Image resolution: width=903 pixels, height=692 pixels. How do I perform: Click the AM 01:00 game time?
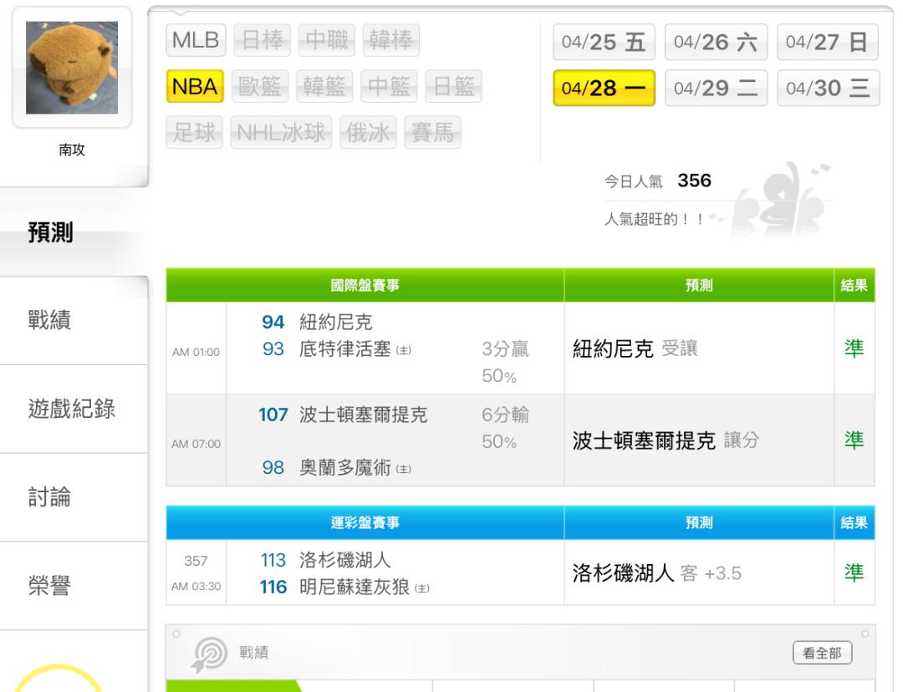coord(196,352)
